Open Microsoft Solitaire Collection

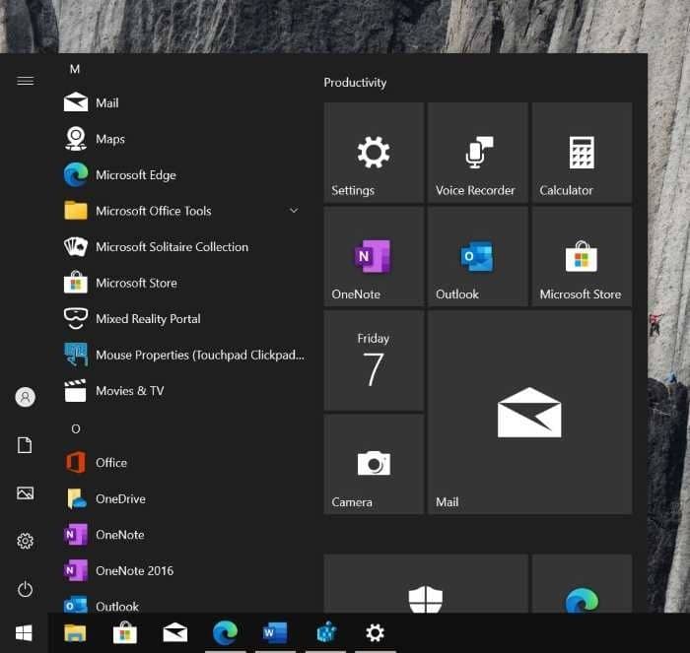(x=184, y=246)
